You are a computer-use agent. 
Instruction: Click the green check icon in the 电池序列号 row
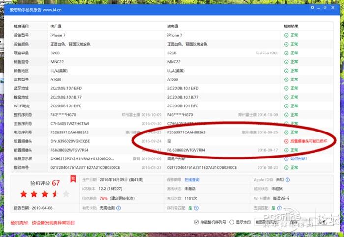tap(286, 132)
